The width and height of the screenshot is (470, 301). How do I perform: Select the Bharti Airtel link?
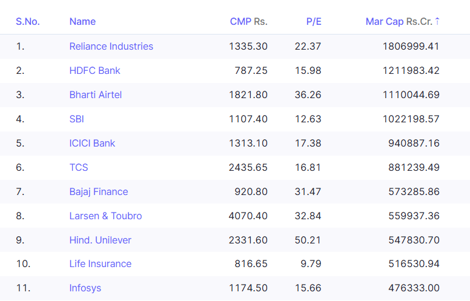click(95, 94)
